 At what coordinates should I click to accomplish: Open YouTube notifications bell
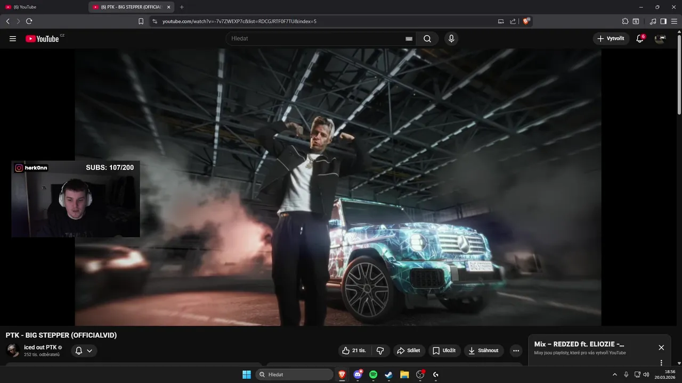(640, 39)
